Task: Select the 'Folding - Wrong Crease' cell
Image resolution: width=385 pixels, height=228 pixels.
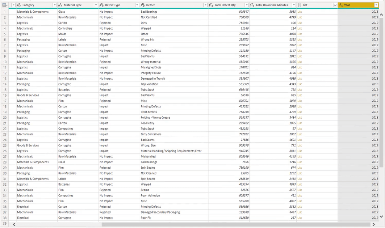Action: pyautogui.click(x=174, y=118)
